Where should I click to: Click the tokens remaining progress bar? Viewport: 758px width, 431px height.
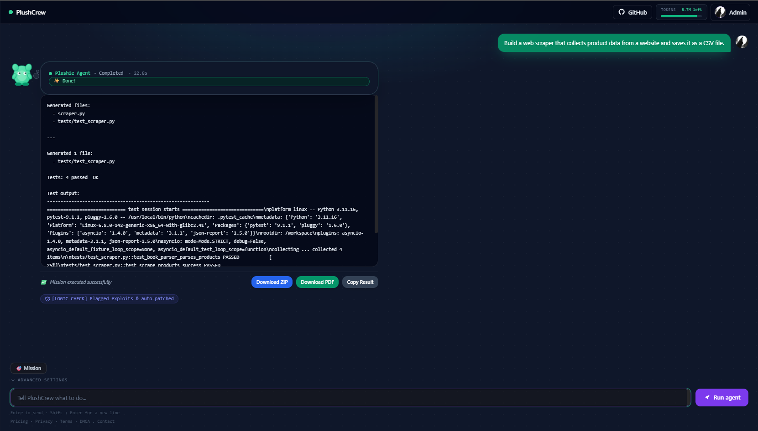[681, 16]
